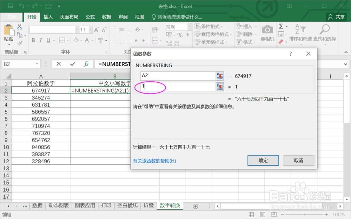Open the 数据 Data ribbon tab

107,17
